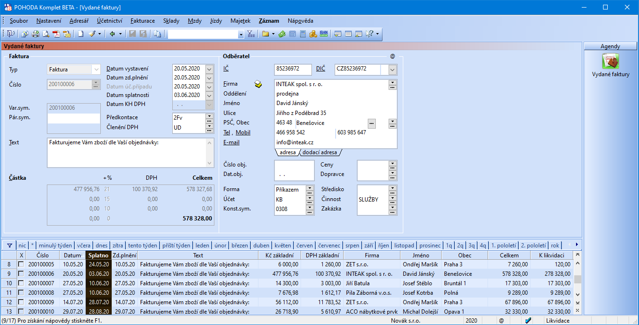639x325 pixels.
Task: Check X box for invoice 200100009
Action: pos(21,302)
